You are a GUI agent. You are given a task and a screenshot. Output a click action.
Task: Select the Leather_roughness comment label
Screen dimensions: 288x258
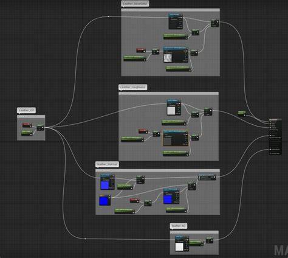133,87
